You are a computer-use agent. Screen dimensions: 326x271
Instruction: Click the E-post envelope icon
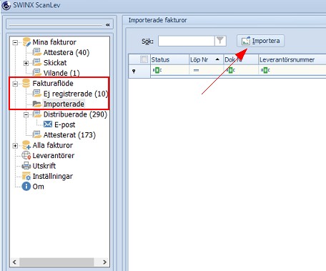(48, 124)
